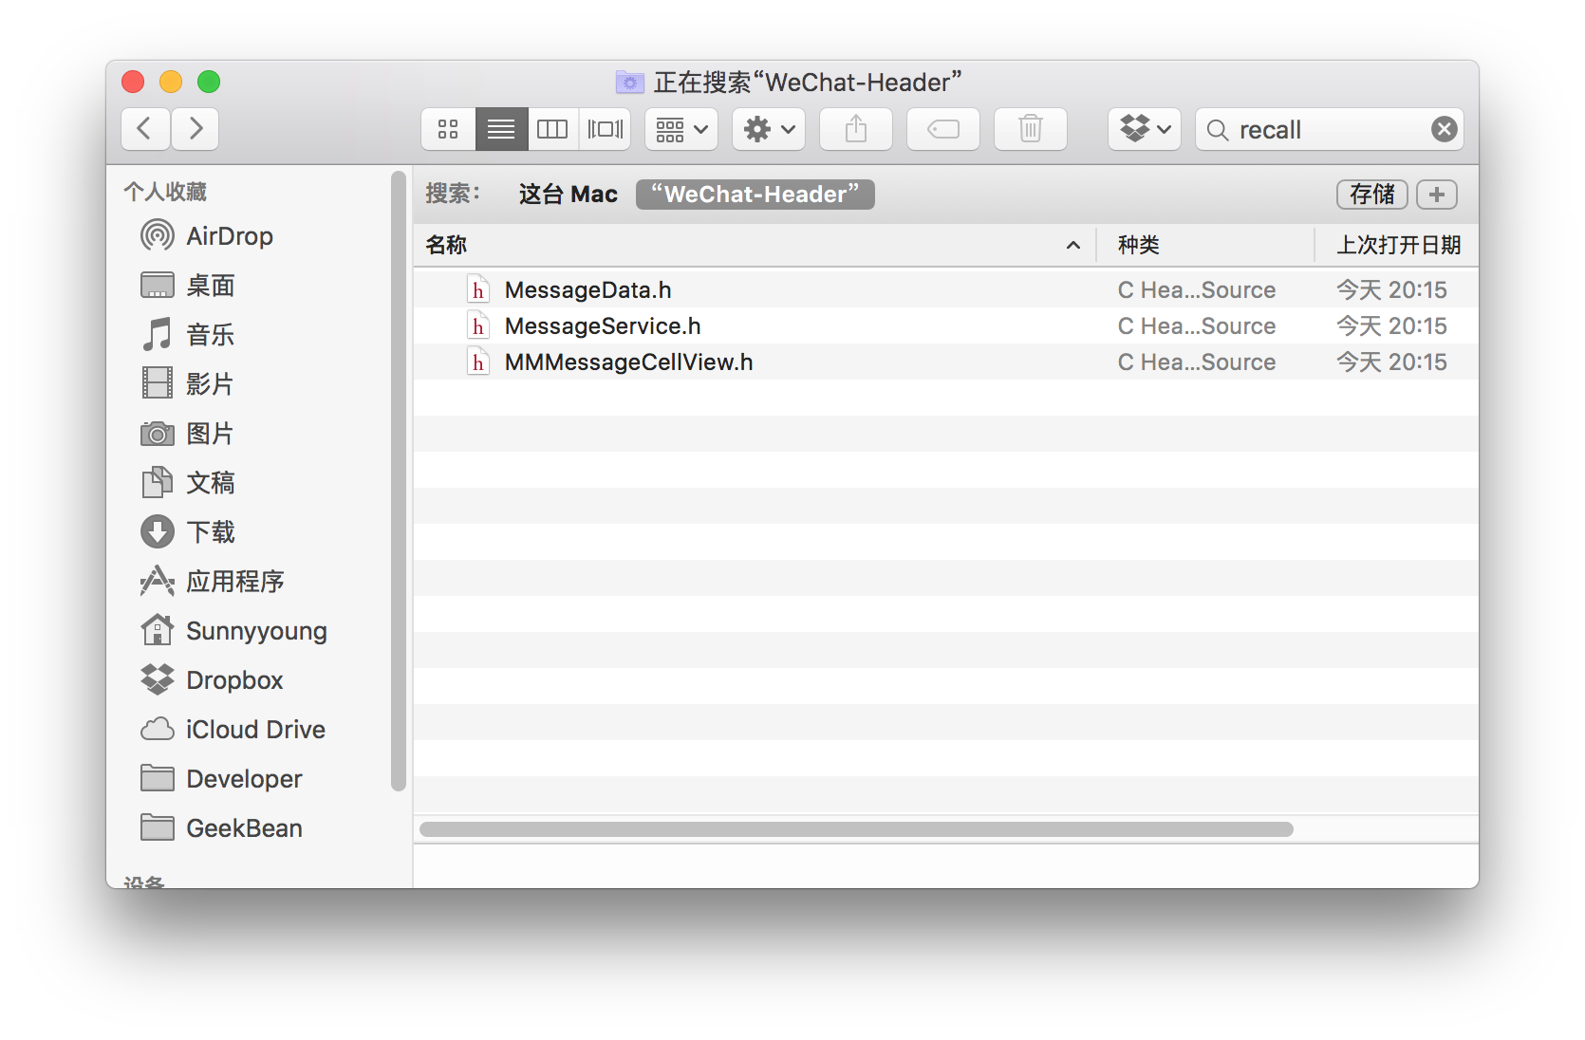Open the gear Action menu
This screenshot has height=1040, width=1585.
pos(769,129)
